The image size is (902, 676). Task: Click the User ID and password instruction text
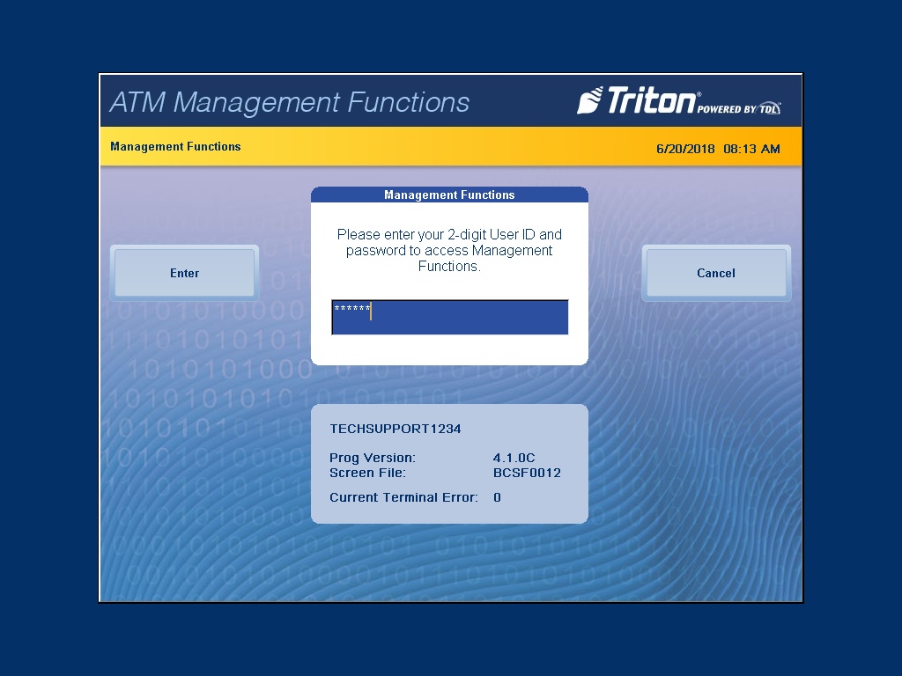click(449, 251)
